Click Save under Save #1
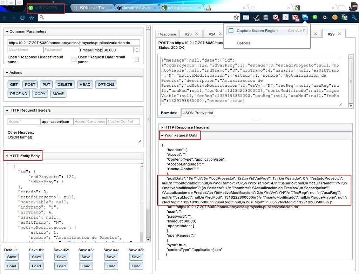Image resolution: width=359 pixels, height=274 pixels. coord(36,257)
